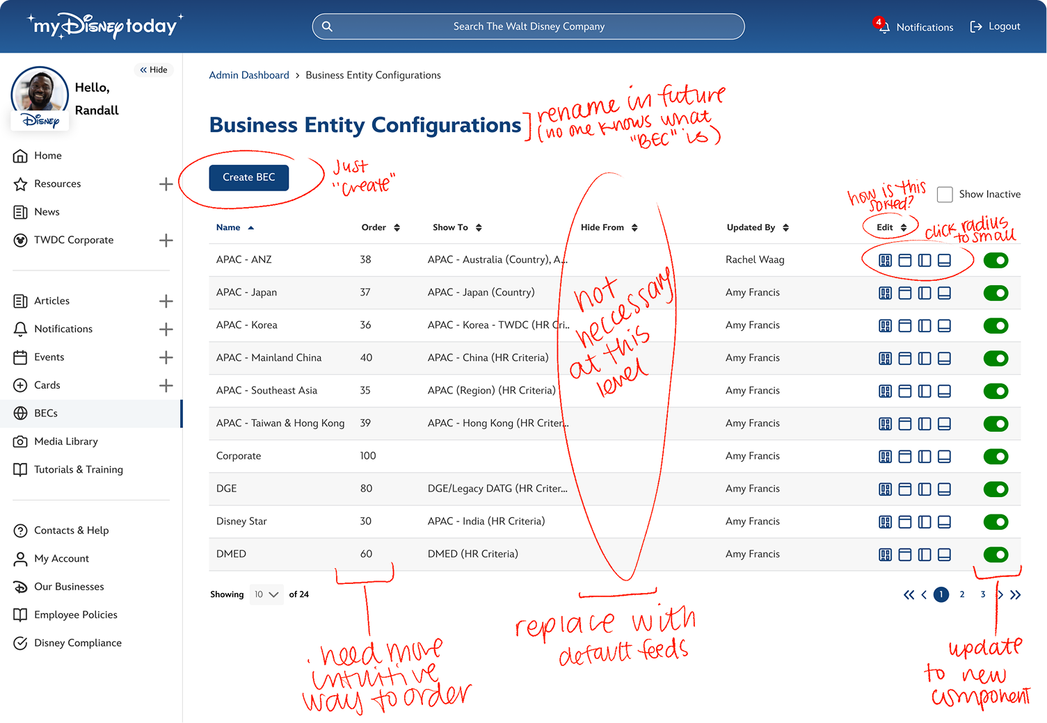
Task: Expand the Resources sidebar section
Action: 166,184
